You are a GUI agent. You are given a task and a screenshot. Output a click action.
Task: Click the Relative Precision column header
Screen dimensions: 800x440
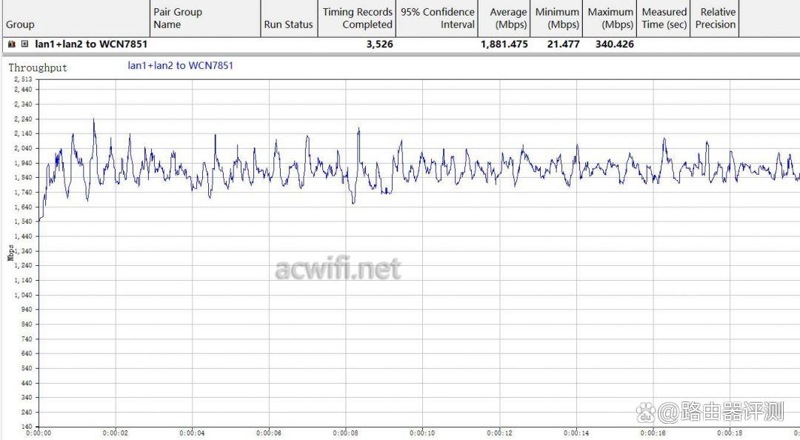click(714, 19)
